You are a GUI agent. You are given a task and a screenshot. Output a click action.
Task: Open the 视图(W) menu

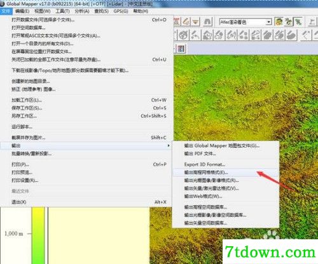(x=43, y=11)
